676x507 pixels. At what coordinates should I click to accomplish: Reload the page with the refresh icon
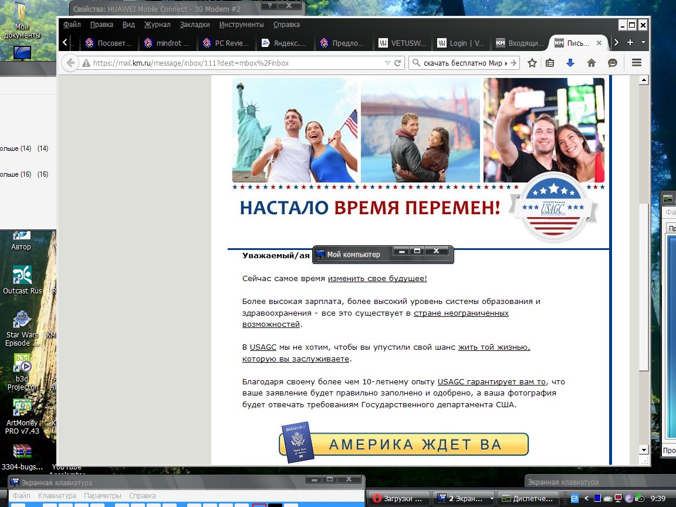coord(397,63)
